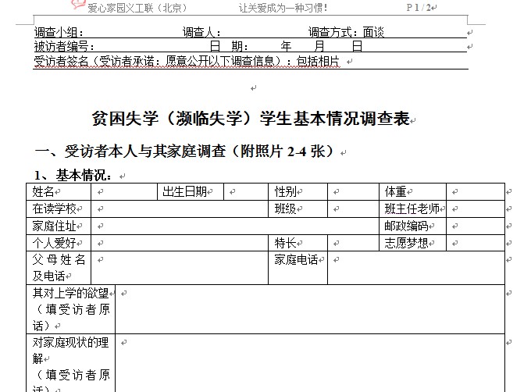Screen dimensions: 531x392
Task: Place cursor in the 体重 value cell
Action: click(x=475, y=192)
